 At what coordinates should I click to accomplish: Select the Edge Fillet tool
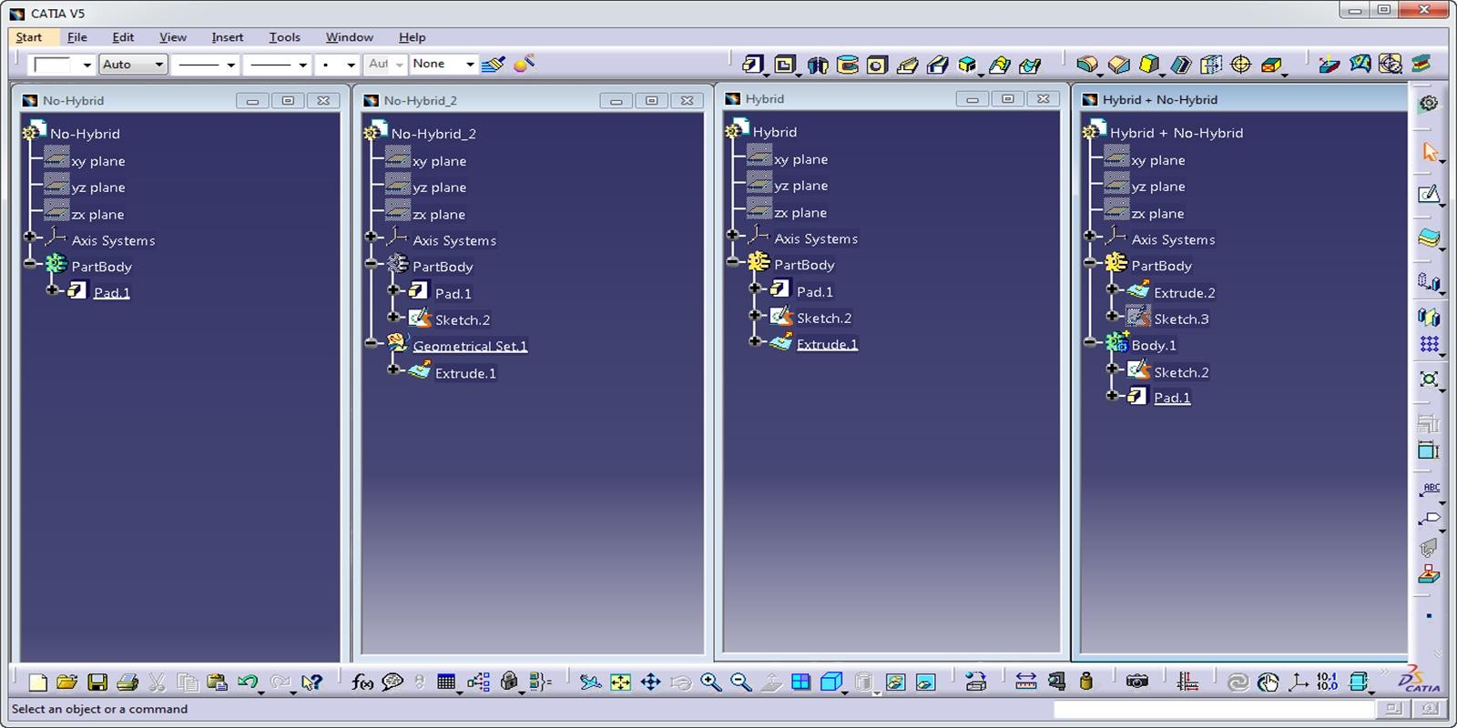coord(1086,65)
